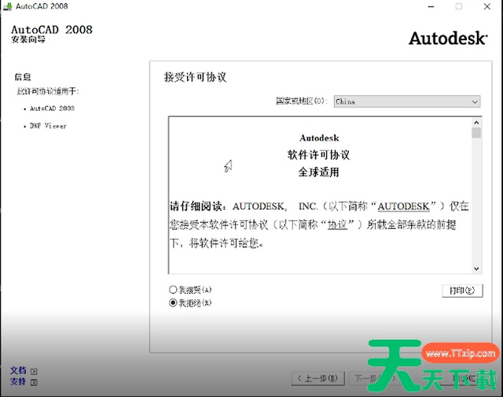Click the arrow icon beside 文档
This screenshot has height=397, width=503.
(34, 371)
